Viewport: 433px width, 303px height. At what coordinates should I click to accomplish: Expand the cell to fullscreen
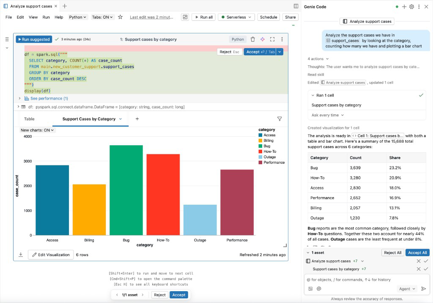(272, 39)
